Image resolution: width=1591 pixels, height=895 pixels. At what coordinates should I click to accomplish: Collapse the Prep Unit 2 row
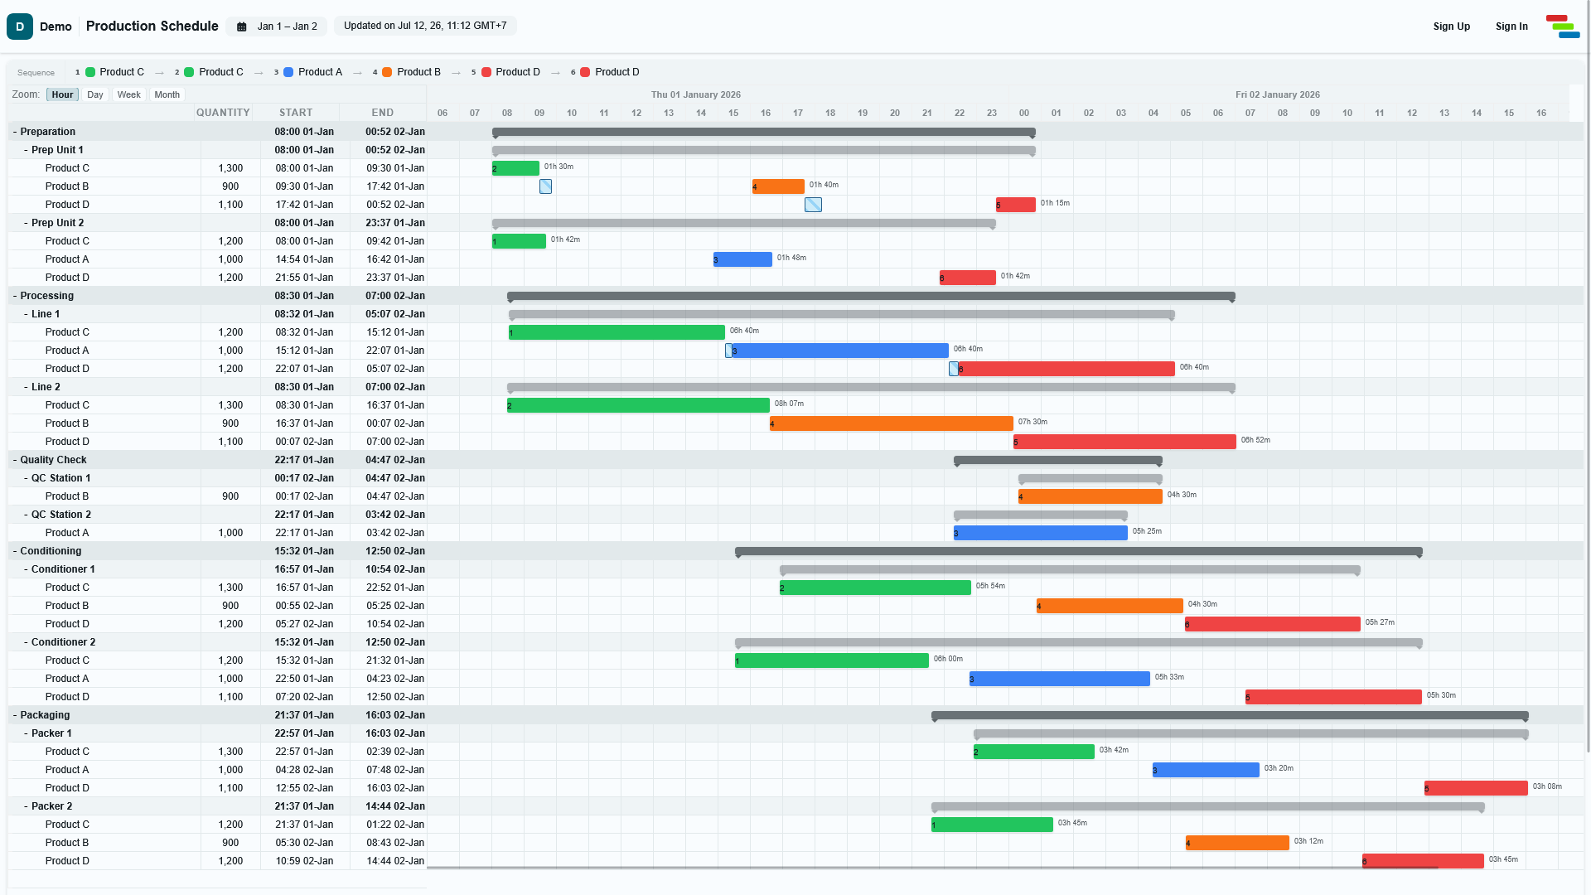click(x=27, y=223)
